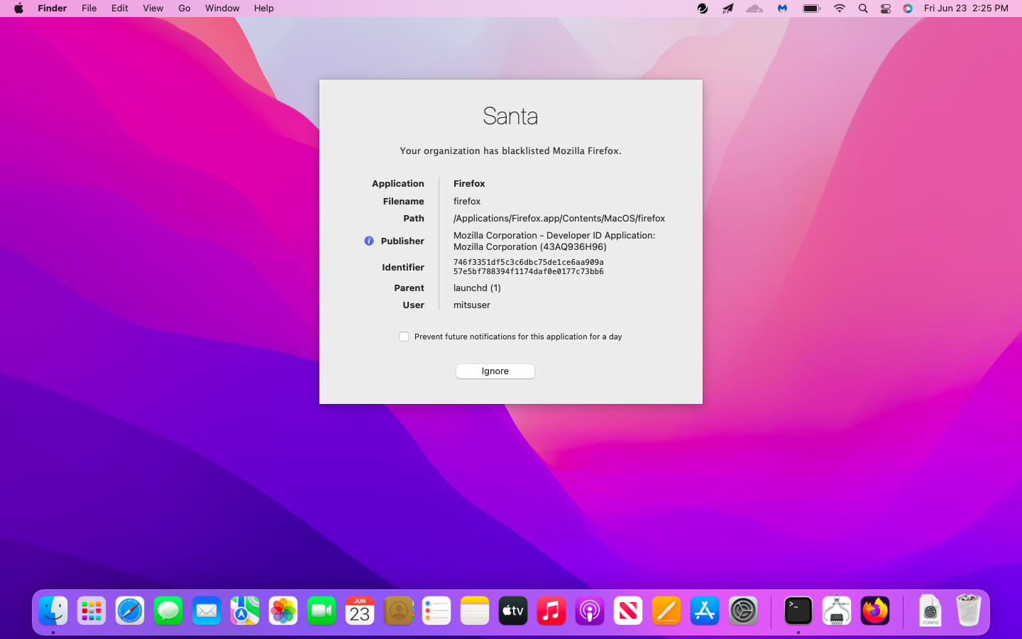This screenshot has height=639, width=1022.
Task: Open Messages from the Dock
Action: (x=168, y=611)
